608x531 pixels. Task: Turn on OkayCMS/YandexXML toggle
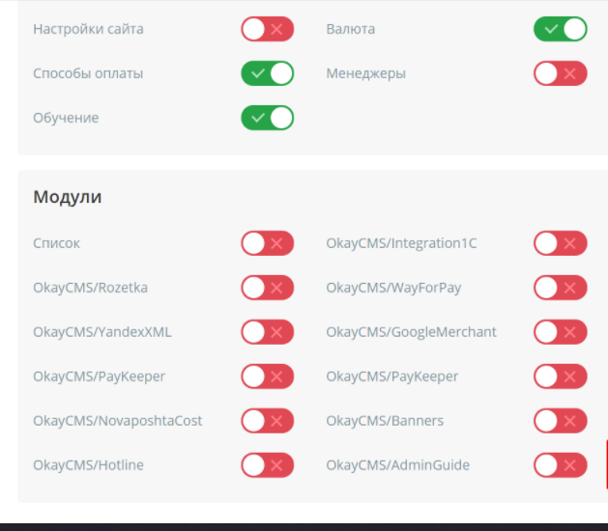(267, 332)
